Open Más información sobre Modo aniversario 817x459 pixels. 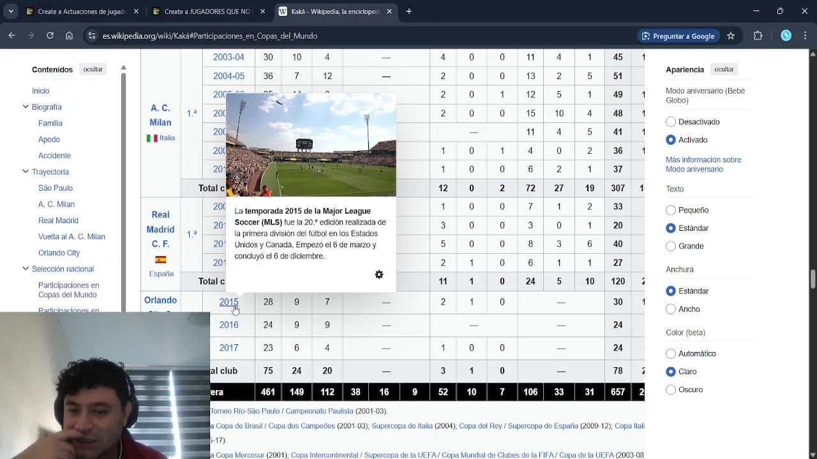tap(703, 164)
